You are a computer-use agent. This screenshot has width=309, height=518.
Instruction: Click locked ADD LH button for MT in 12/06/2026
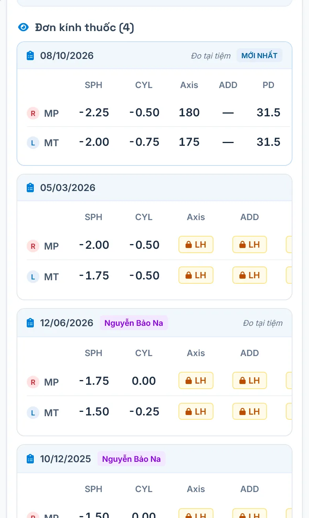coord(250,411)
